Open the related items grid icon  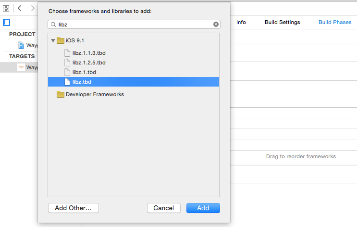(x=6, y=9)
